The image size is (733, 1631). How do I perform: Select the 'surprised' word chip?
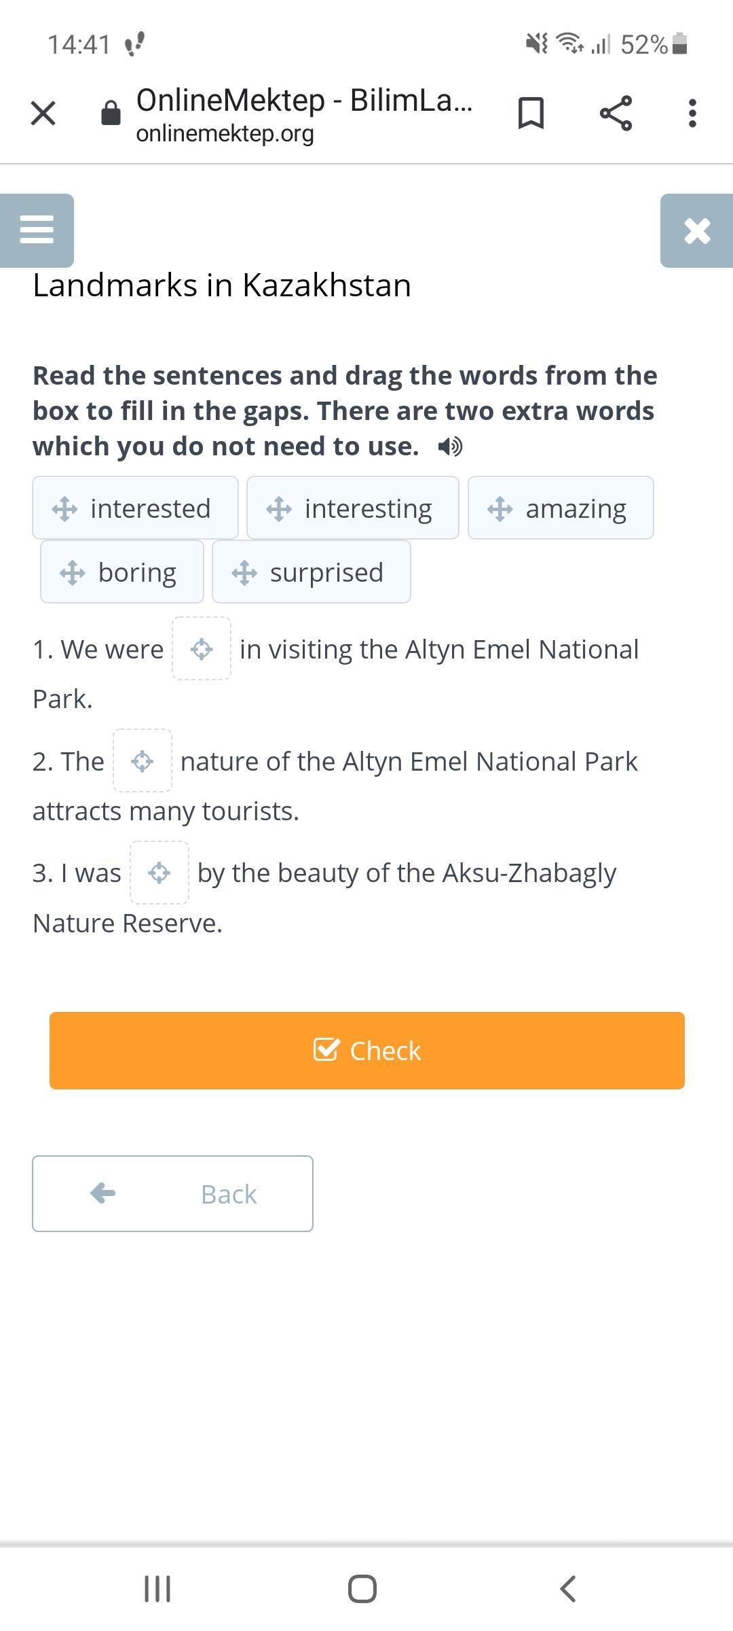click(312, 572)
